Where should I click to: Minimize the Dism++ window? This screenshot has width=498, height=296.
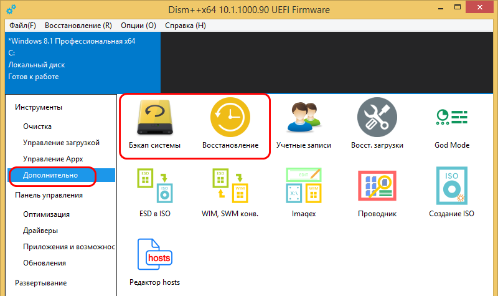click(x=441, y=8)
